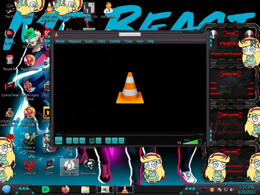Image resolution: width=260 pixels, height=195 pixels.
Task: Click the Previous media button in VLC
Action: tap(69, 141)
